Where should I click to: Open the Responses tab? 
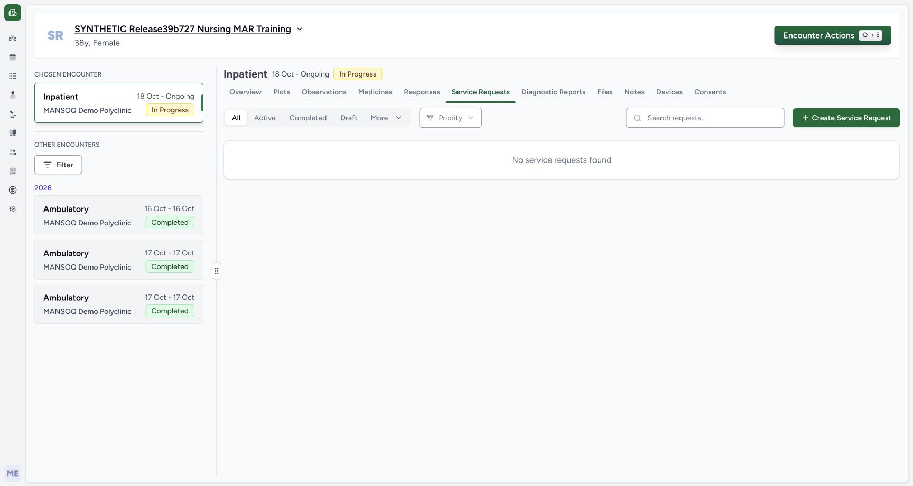pyautogui.click(x=422, y=92)
